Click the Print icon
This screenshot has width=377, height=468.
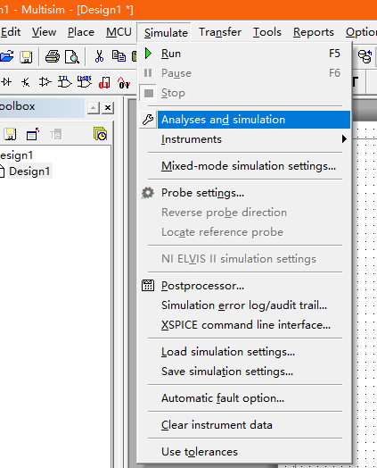point(53,56)
